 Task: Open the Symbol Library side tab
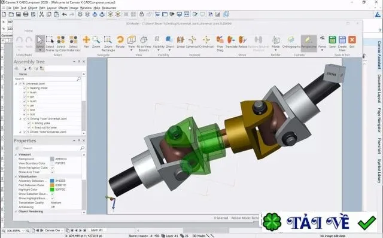[x=379, y=171]
